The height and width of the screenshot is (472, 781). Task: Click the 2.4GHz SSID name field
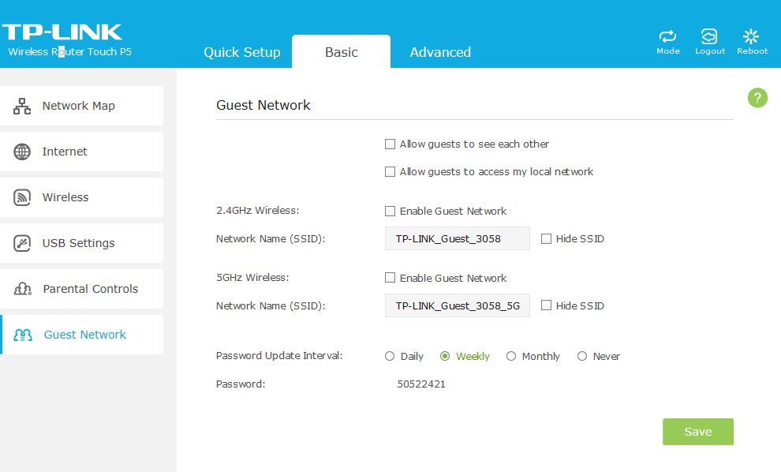click(x=458, y=238)
